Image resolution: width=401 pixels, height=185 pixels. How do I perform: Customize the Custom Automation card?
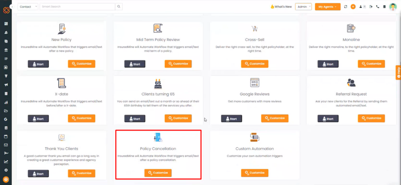(x=255, y=173)
